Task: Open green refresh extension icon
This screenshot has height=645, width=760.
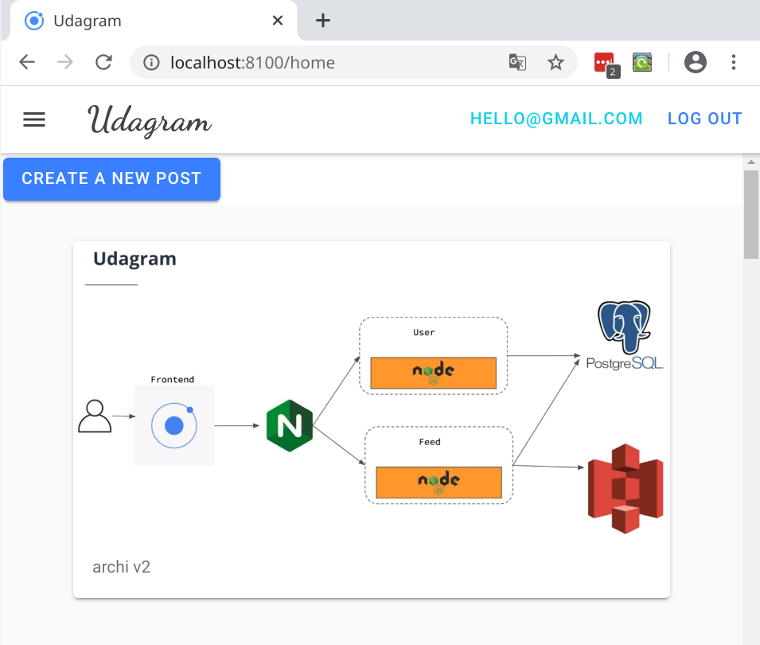Action: pyautogui.click(x=642, y=62)
